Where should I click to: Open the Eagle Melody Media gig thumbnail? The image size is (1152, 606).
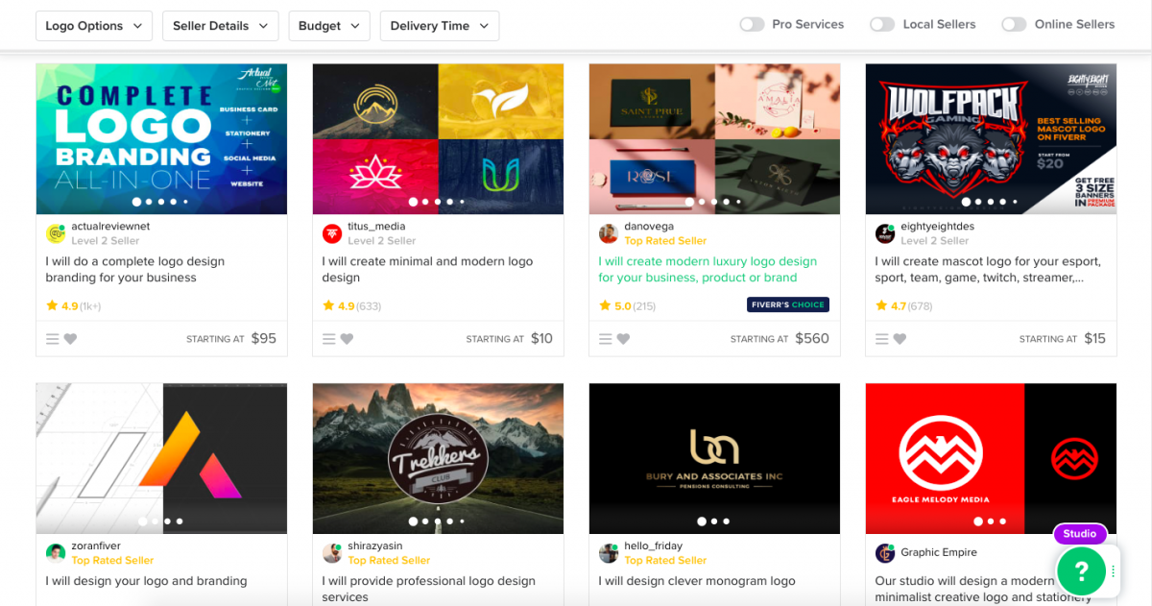[991, 458]
